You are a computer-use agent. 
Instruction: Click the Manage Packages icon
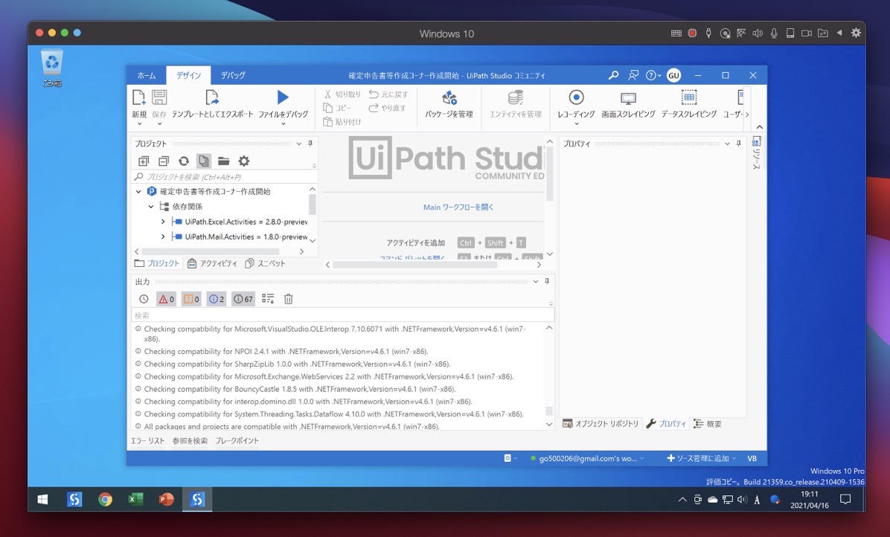449,97
